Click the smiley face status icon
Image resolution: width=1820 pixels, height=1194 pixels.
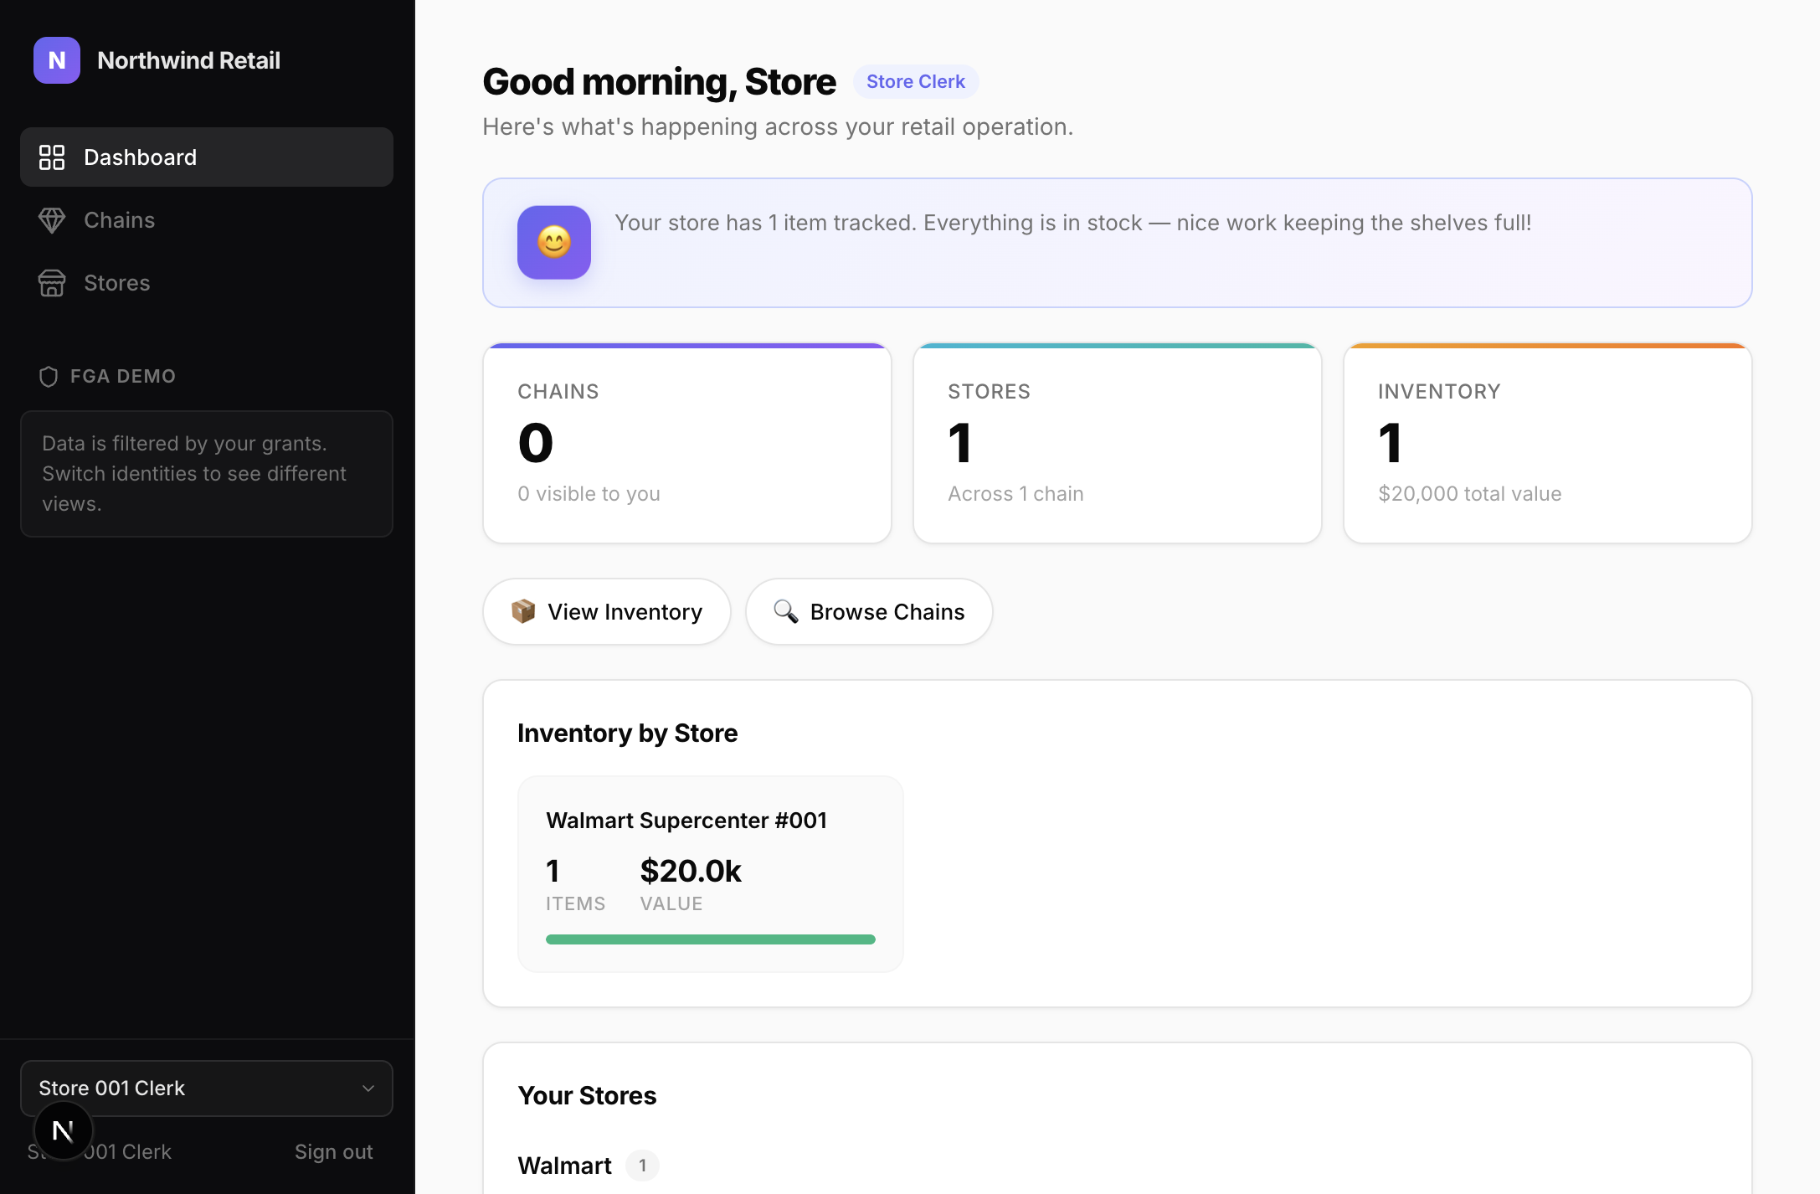[x=554, y=243]
